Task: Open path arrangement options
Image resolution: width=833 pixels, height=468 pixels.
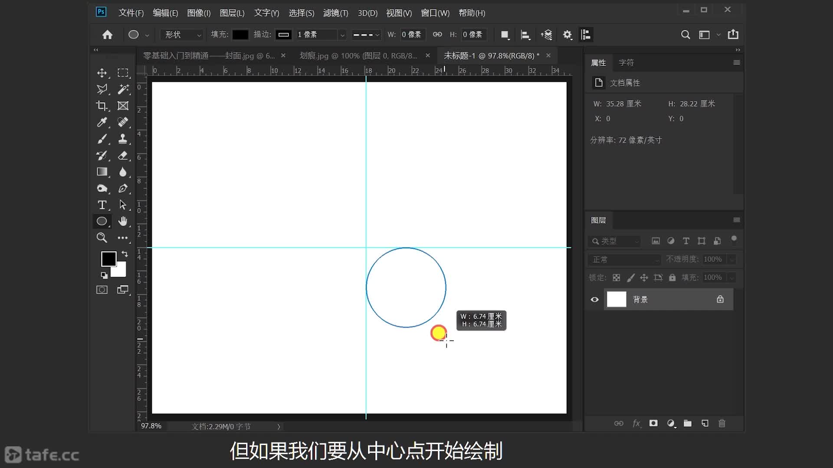Action: coord(547,35)
